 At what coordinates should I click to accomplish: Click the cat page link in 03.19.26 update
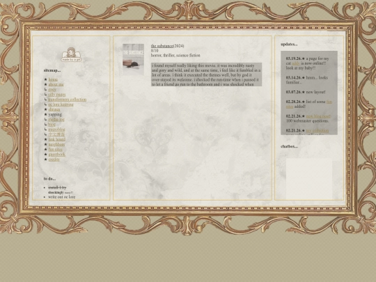pyautogui.click(x=296, y=63)
